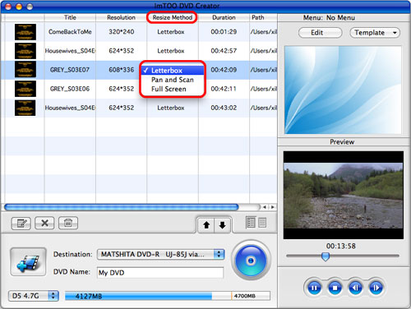
Task: Click the Title column header
Action: [70, 17]
